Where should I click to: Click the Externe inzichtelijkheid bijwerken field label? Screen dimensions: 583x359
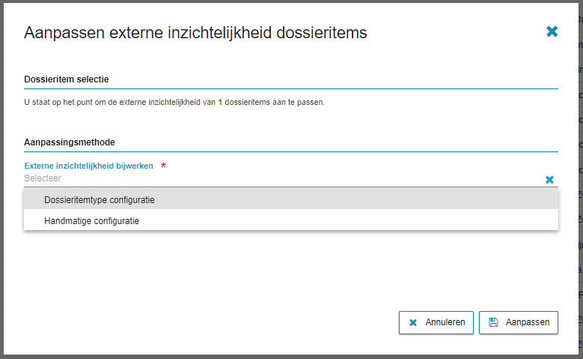pyautogui.click(x=89, y=166)
